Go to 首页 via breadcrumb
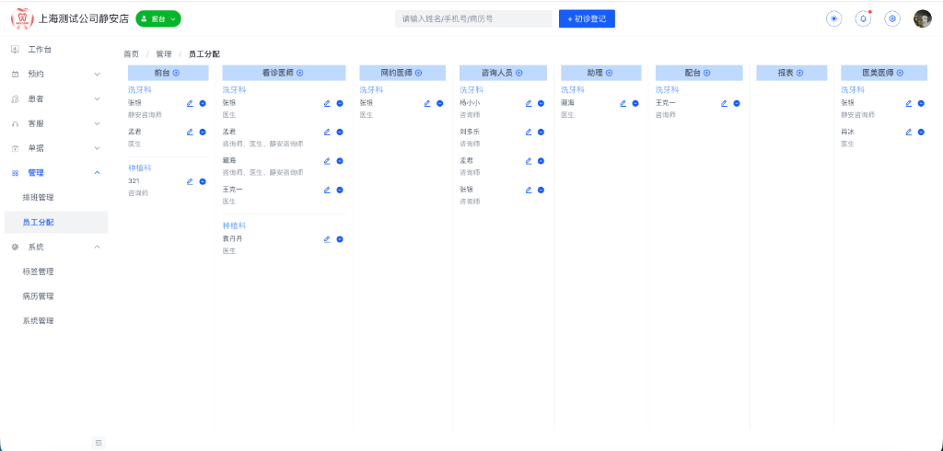This screenshot has width=943, height=451. (131, 54)
